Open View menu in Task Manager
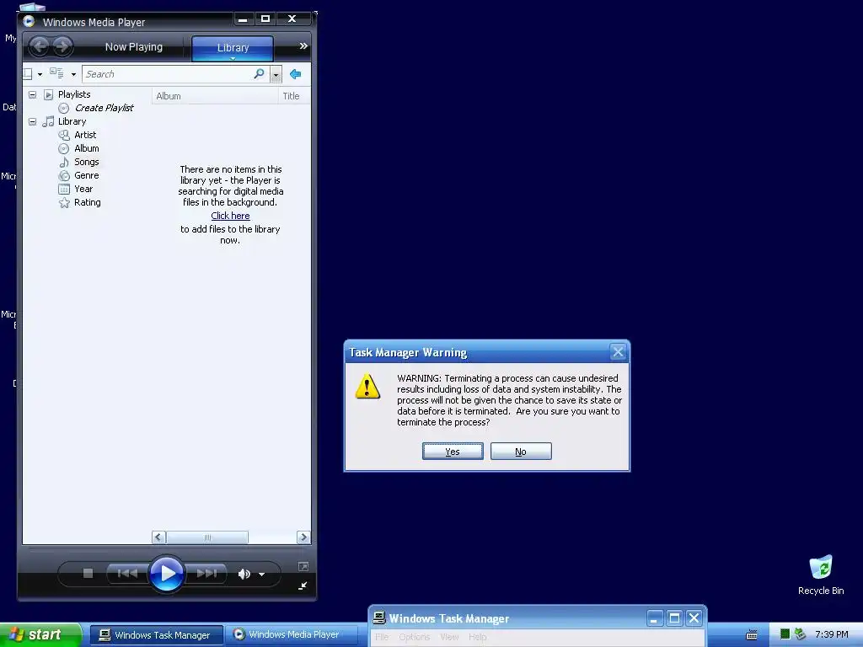Viewport: 863px width, 647px height. coord(450,637)
